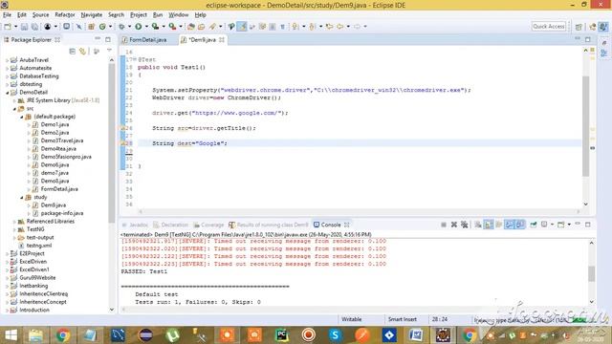
Task: Click Remove All Terminated Launches icon
Action: (465, 225)
